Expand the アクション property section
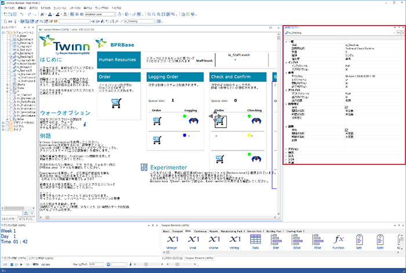Image resolution: width=406 pixels, height=273 pixels. point(286,149)
